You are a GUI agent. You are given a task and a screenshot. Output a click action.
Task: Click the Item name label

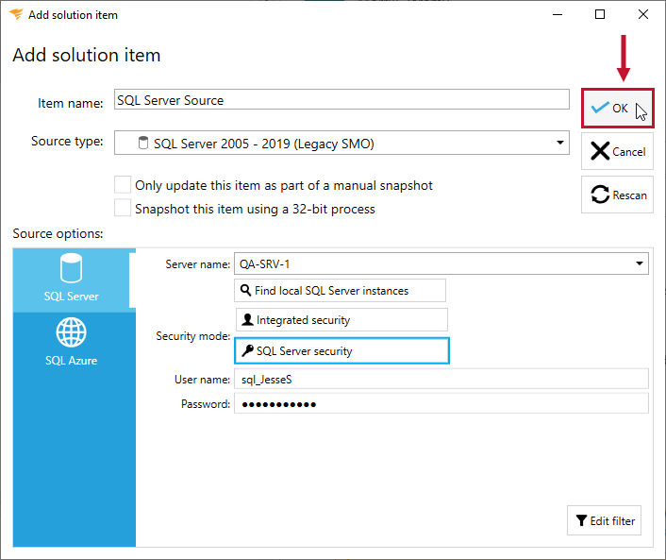point(71,103)
